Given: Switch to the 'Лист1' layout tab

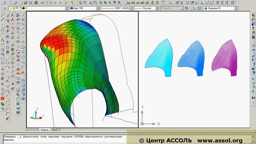Looking at the screenshot, I should pos(55,130).
